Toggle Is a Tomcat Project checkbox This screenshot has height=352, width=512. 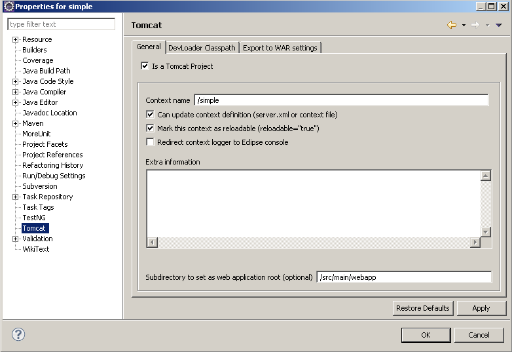click(145, 66)
